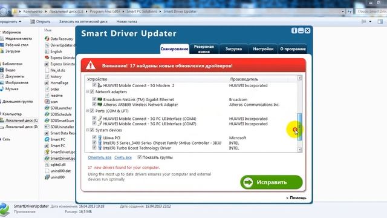
Task: Open the Smart Driver Updater info icon
Action: tap(294, 30)
